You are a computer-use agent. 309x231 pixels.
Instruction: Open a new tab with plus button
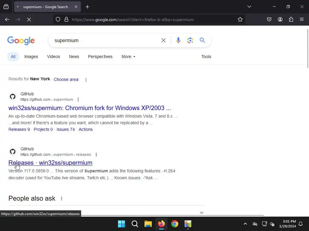[x=88, y=7]
